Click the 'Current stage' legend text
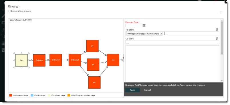Viewport: 230px width, 105px height. pos(40,95)
